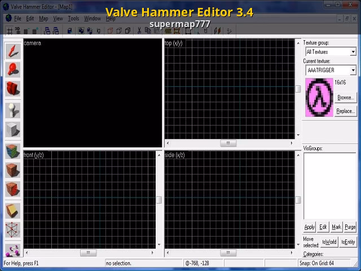361x271 pixels.
Task: Click the VisGroups Apply button
Action: [x=310, y=227]
